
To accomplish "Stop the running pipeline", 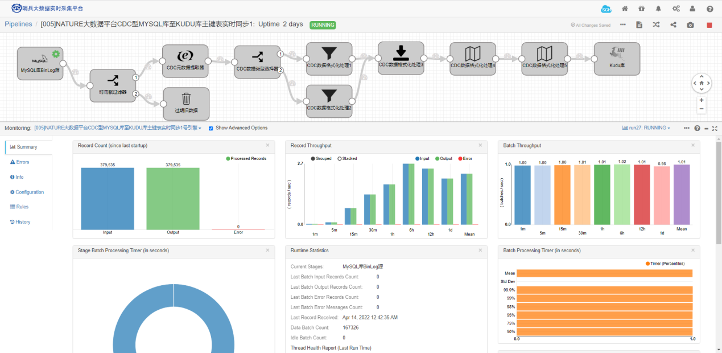I will coord(709,25).
